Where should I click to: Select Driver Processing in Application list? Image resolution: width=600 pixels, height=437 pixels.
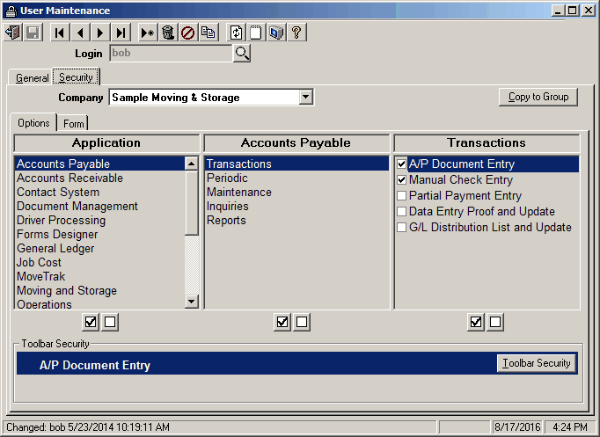tap(100, 220)
